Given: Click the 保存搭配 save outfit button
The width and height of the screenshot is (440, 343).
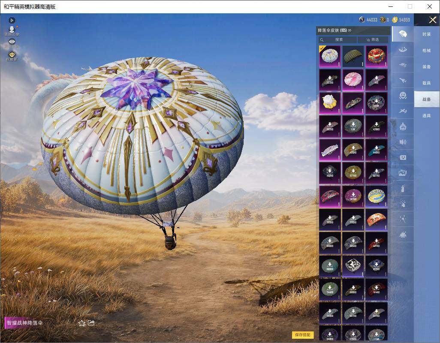Looking at the screenshot, I should click(x=303, y=334).
